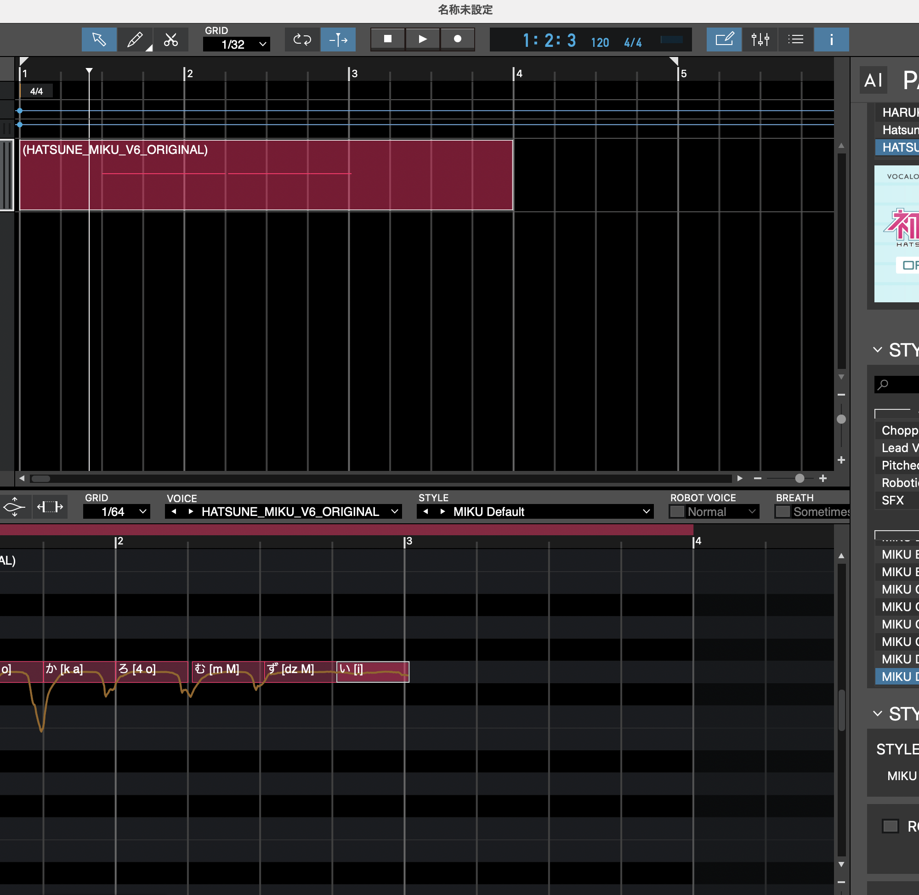The height and width of the screenshot is (895, 919).
Task: Select the HATSUNE_MIKU_V6_ORIGINAL part in track
Action: click(266, 175)
